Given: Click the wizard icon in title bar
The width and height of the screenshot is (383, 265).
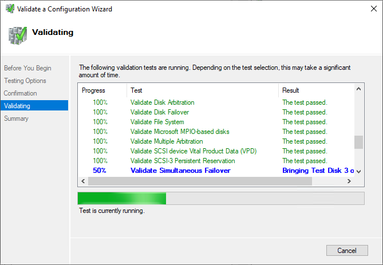Looking at the screenshot, I should [x=7, y=9].
